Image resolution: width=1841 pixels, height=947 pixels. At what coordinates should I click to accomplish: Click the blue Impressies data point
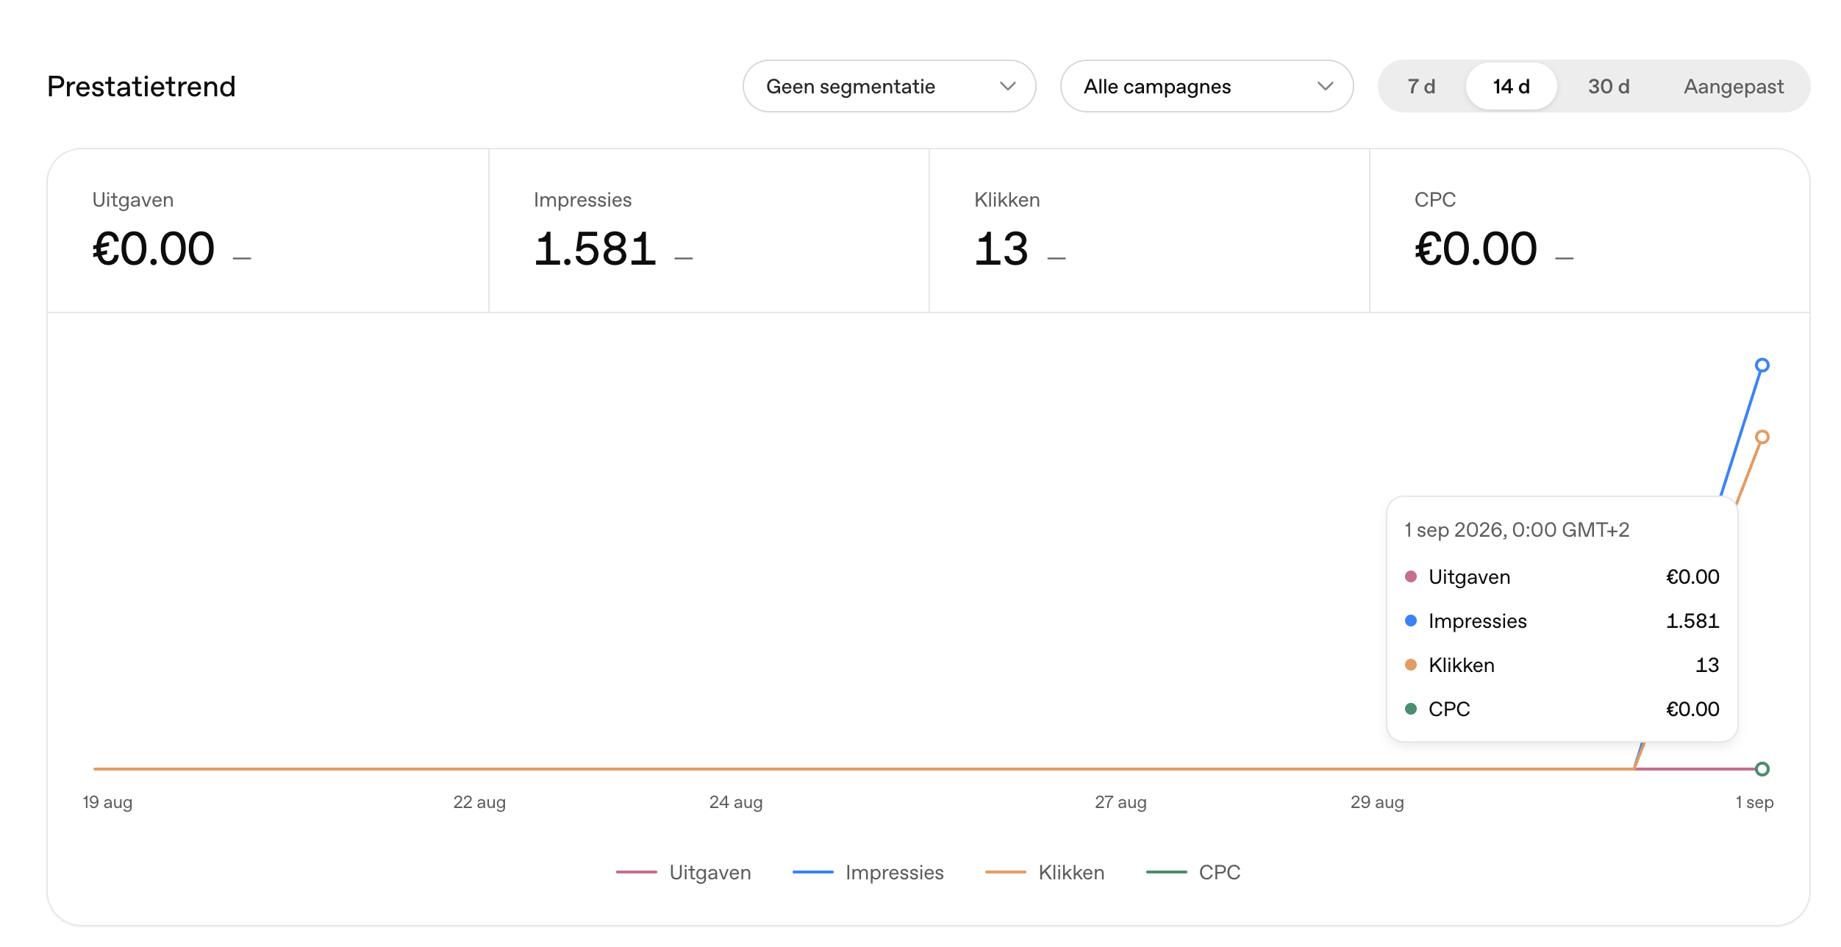coord(1762,365)
